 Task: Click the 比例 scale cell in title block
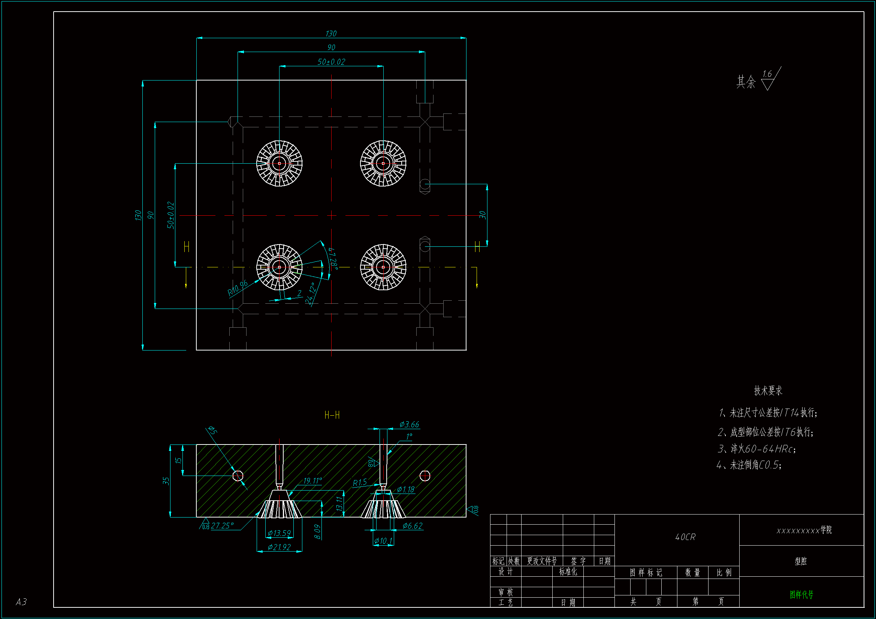click(724, 573)
